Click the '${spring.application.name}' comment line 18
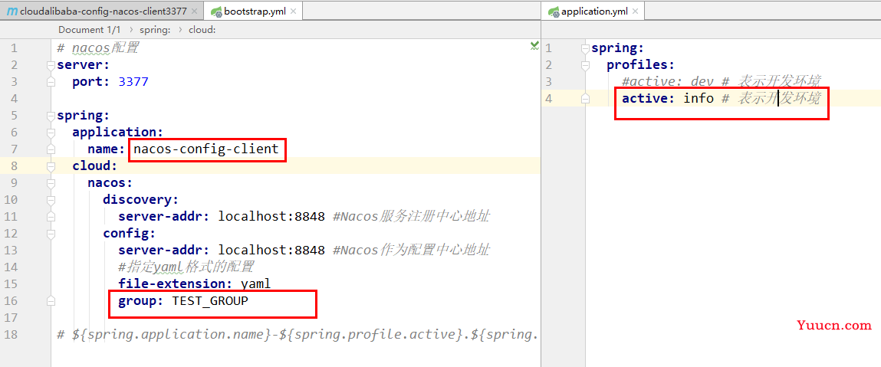The width and height of the screenshot is (881, 367). click(x=298, y=335)
